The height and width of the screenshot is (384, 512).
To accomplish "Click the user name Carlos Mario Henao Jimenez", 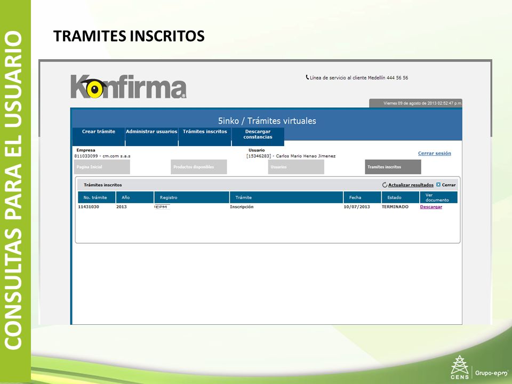I will [306, 156].
